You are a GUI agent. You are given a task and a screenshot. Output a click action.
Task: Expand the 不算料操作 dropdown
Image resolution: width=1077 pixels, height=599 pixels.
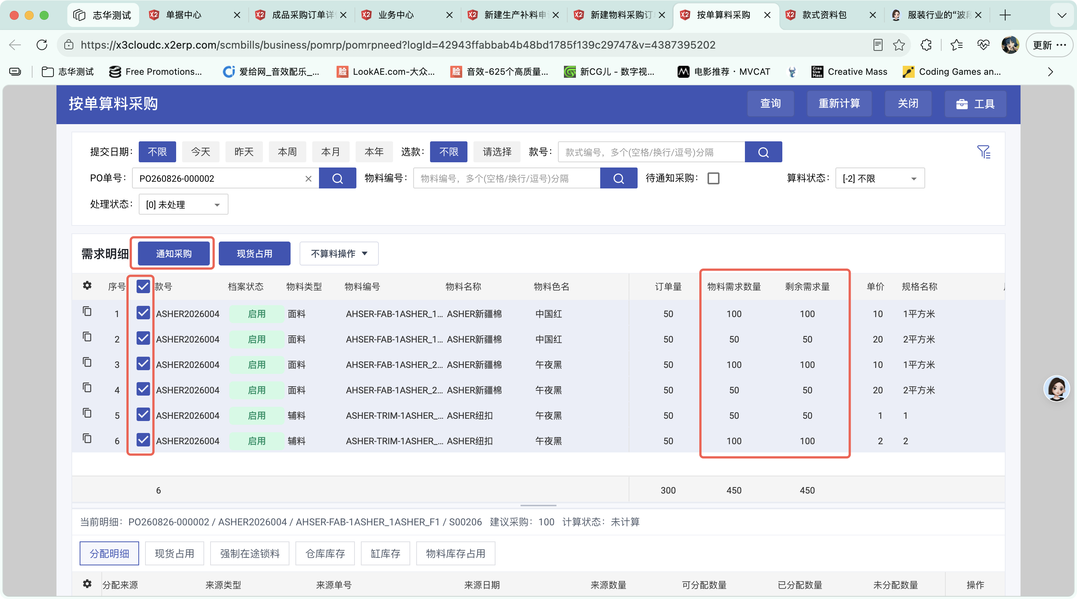click(339, 253)
